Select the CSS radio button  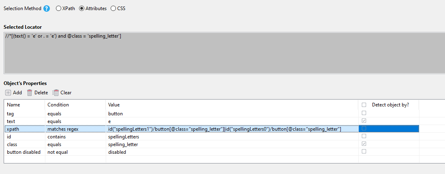point(113,8)
